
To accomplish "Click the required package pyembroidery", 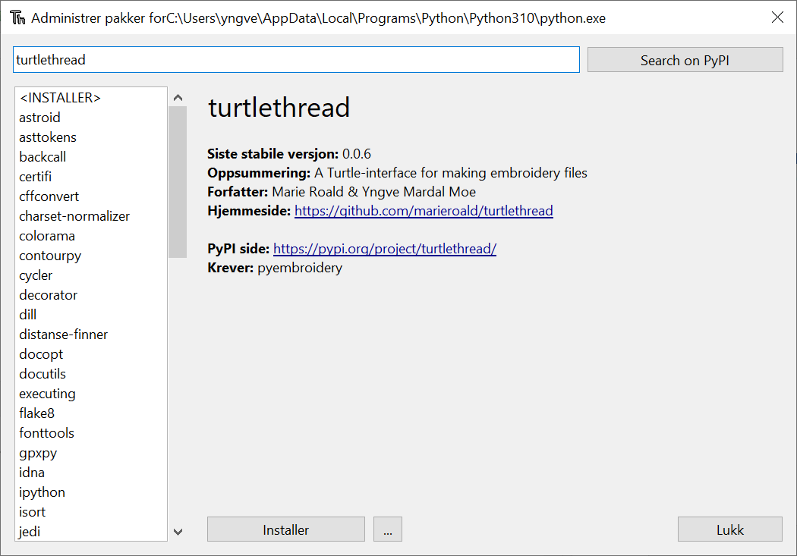I will [300, 268].
